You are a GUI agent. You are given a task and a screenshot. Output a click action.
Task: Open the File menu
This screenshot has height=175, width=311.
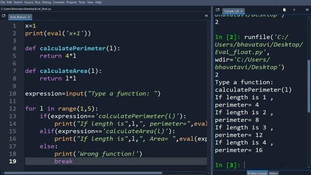3,2
